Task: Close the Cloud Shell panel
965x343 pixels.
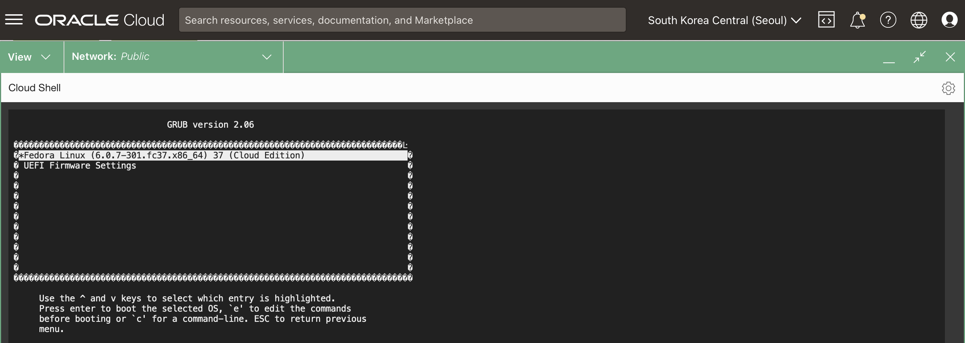Action: [950, 57]
